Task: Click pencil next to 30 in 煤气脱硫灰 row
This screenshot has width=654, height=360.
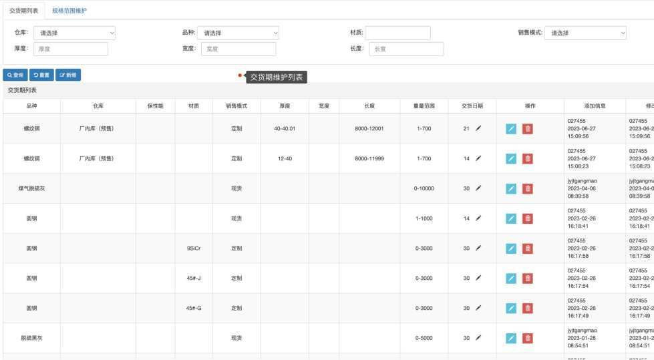Action: click(x=478, y=188)
